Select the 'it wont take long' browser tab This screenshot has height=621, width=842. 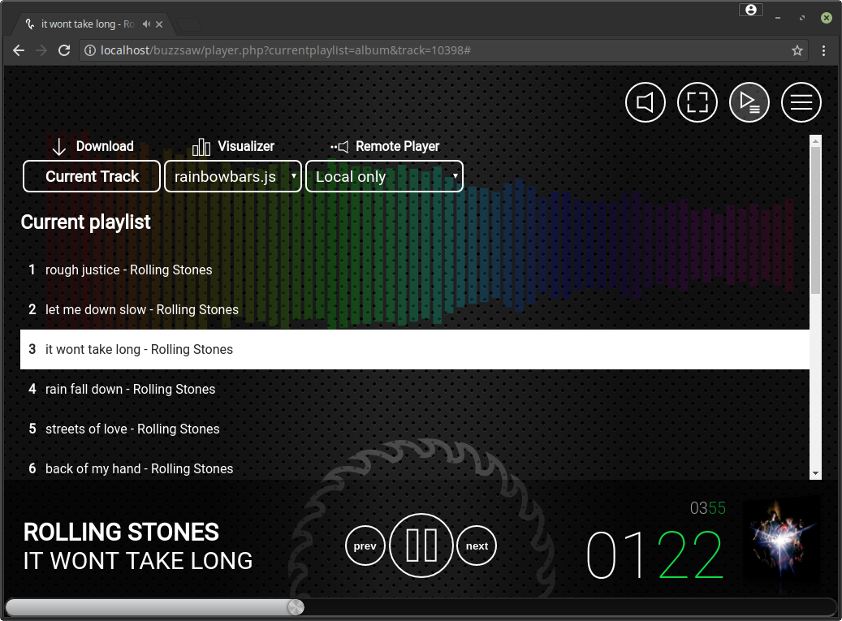(x=91, y=24)
